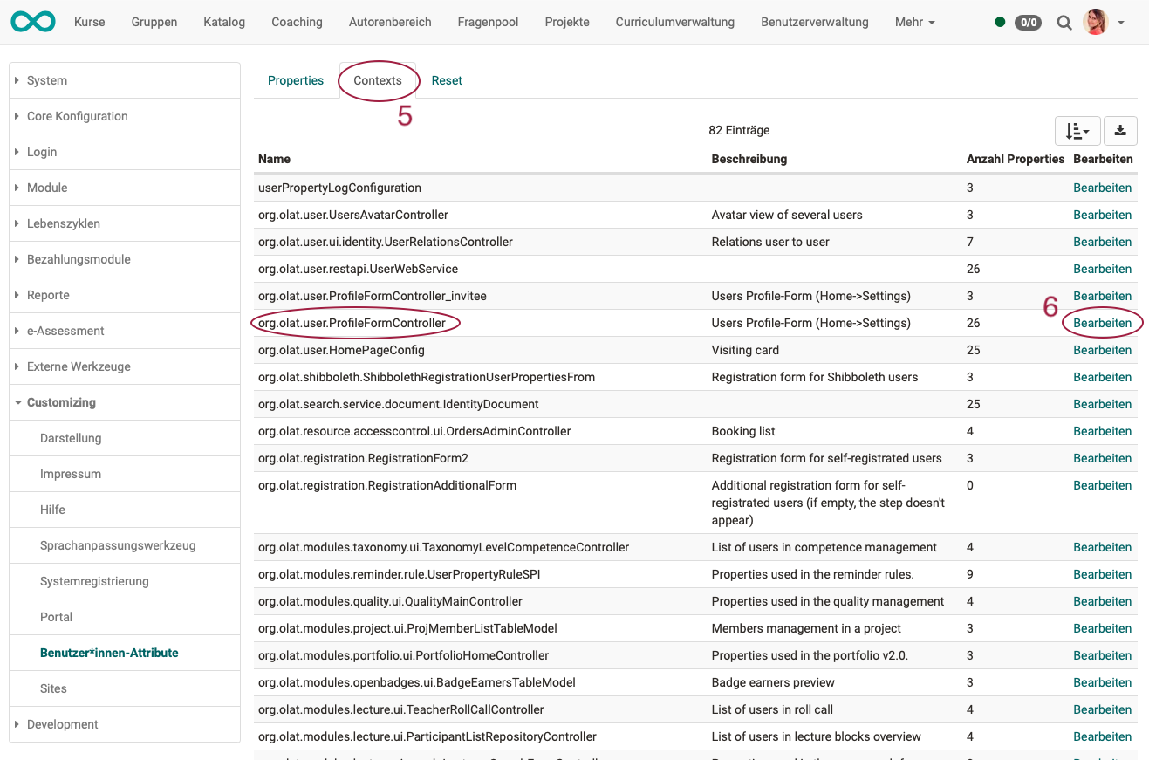Image resolution: width=1149 pixels, height=760 pixels.
Task: Click the green online status dot
Action: [x=1000, y=23]
